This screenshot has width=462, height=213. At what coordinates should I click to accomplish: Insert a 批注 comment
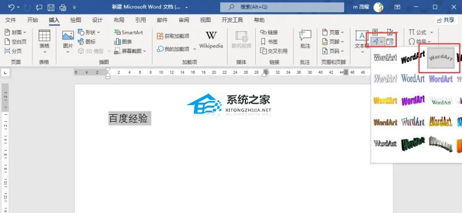305,39
